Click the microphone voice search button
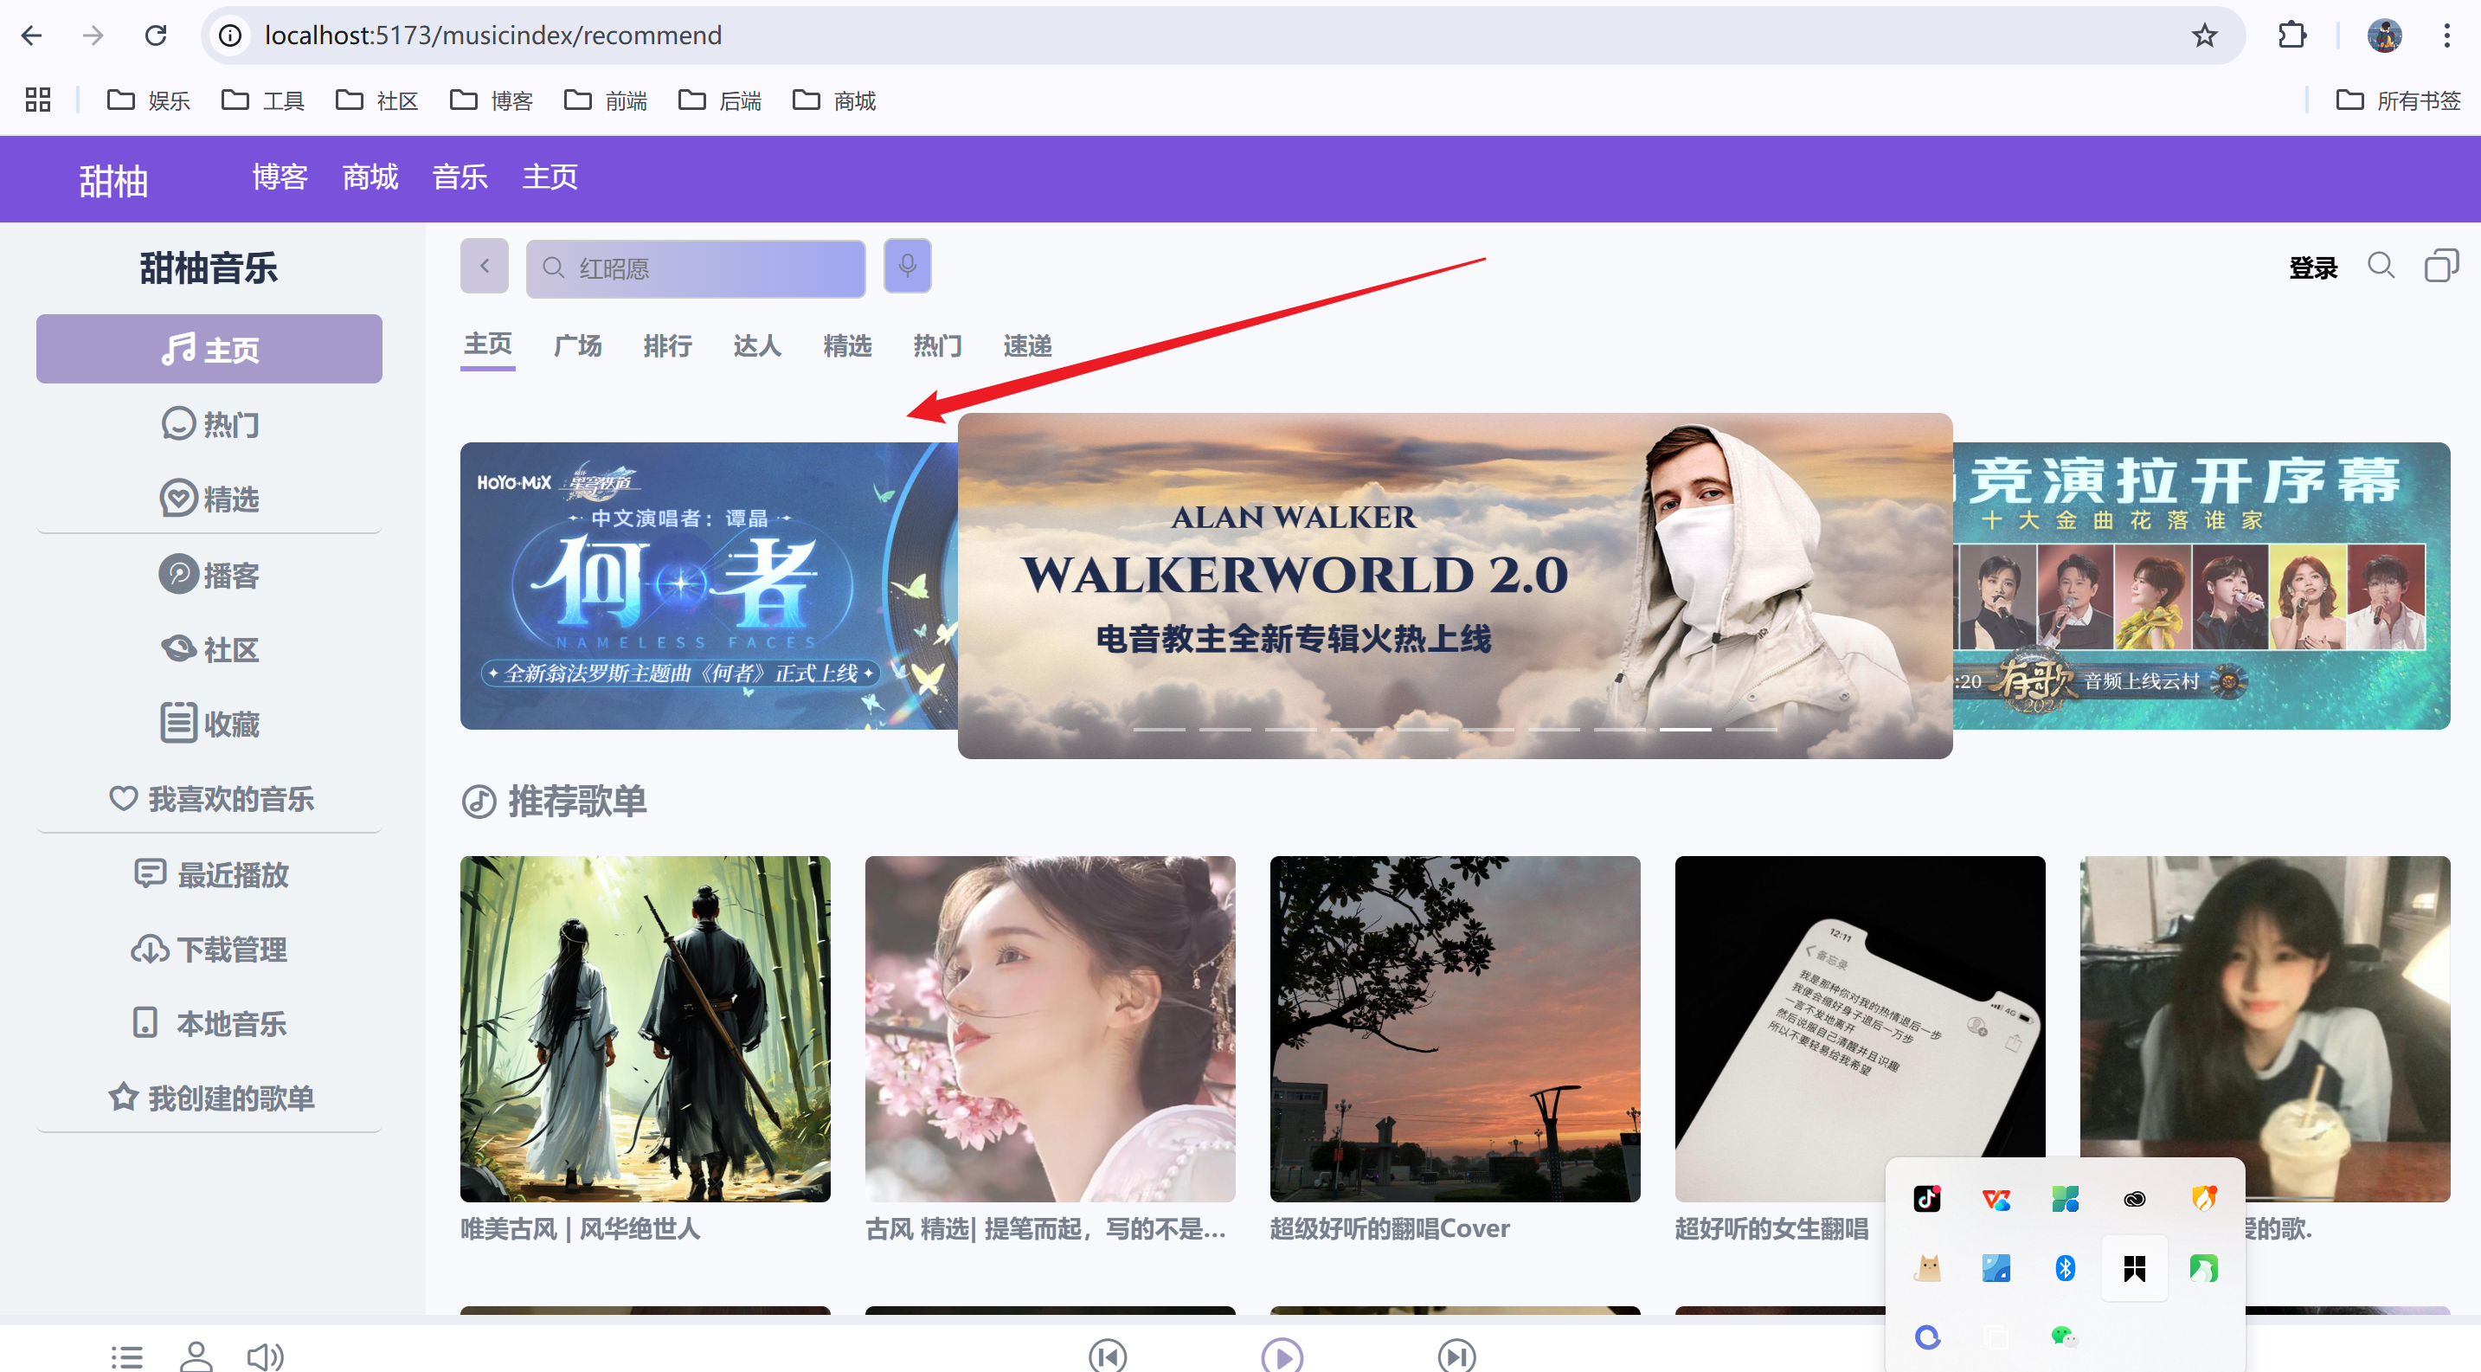The width and height of the screenshot is (2481, 1372). [907, 266]
